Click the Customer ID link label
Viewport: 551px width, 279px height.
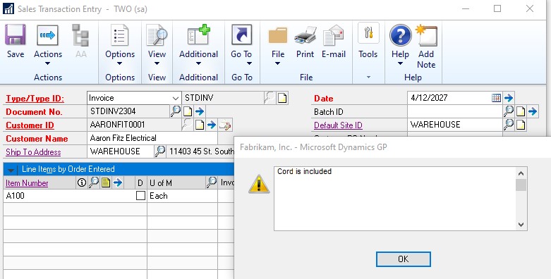(x=30, y=125)
